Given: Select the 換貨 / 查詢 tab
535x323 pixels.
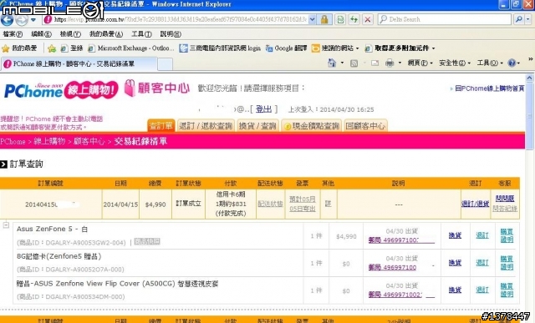Looking at the screenshot, I should click(257, 126).
